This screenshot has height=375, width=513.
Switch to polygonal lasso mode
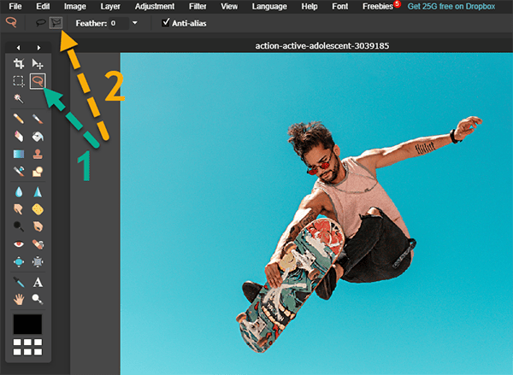click(56, 23)
